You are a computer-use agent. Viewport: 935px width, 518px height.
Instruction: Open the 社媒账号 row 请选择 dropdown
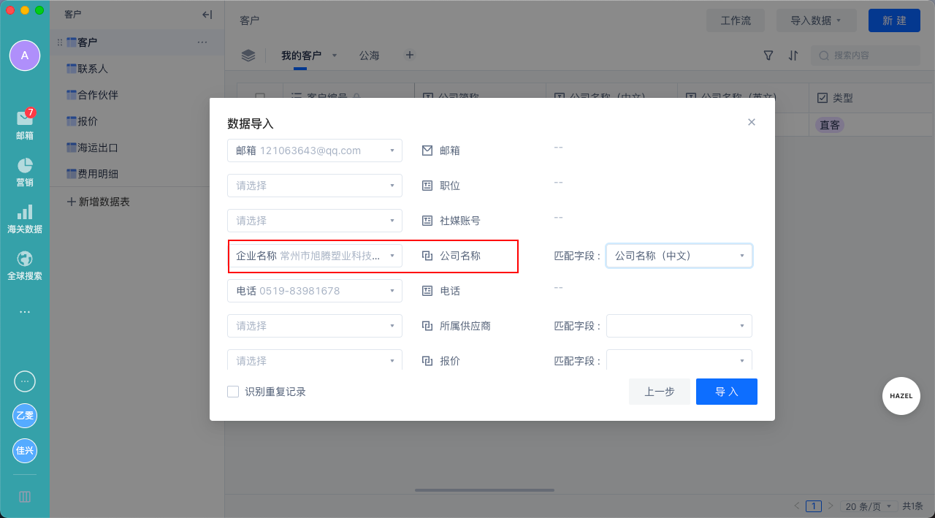pos(315,221)
